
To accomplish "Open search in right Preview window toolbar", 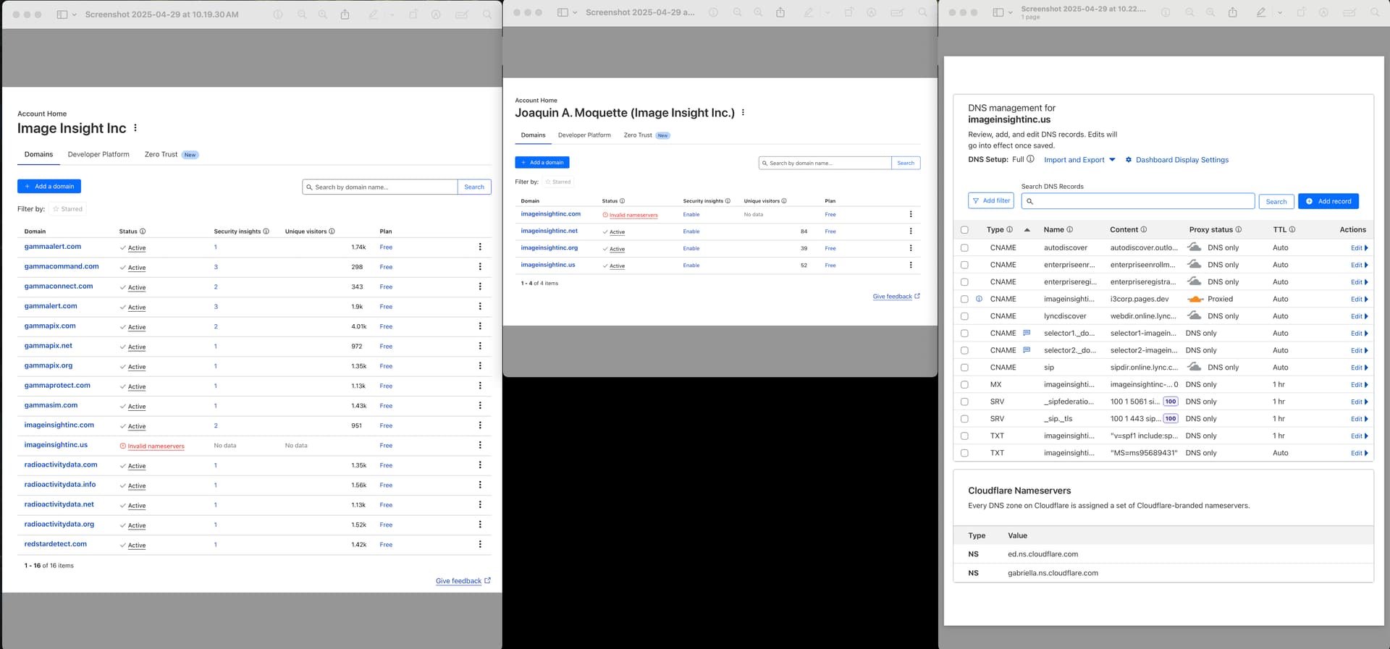I will pyautogui.click(x=1375, y=12).
